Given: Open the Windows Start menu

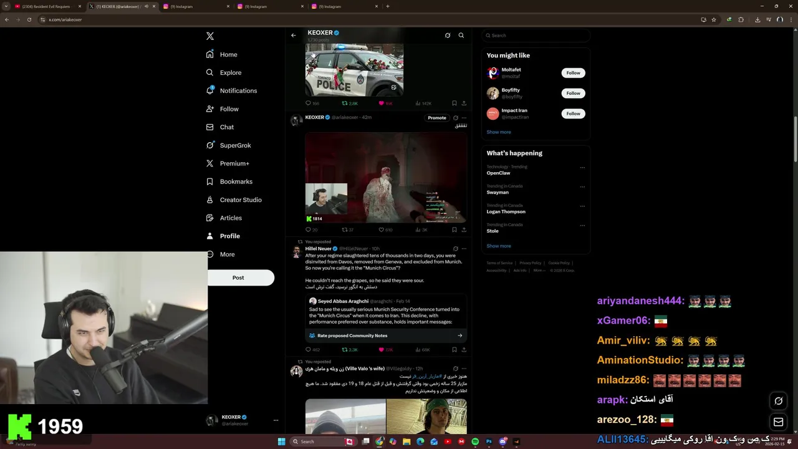Looking at the screenshot, I should point(281,442).
